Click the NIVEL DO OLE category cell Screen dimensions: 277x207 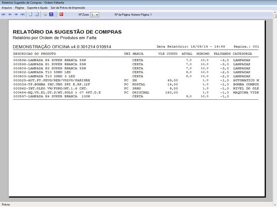246,88
